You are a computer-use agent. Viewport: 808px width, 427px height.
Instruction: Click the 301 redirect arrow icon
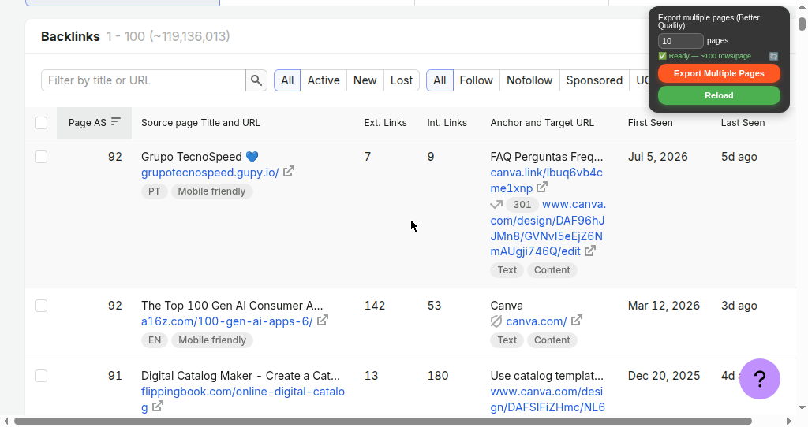(496, 204)
